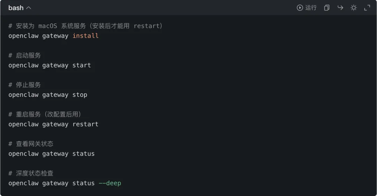Click the right-pointing arrow icon in header
This screenshot has width=377, height=196.
pos(340,8)
